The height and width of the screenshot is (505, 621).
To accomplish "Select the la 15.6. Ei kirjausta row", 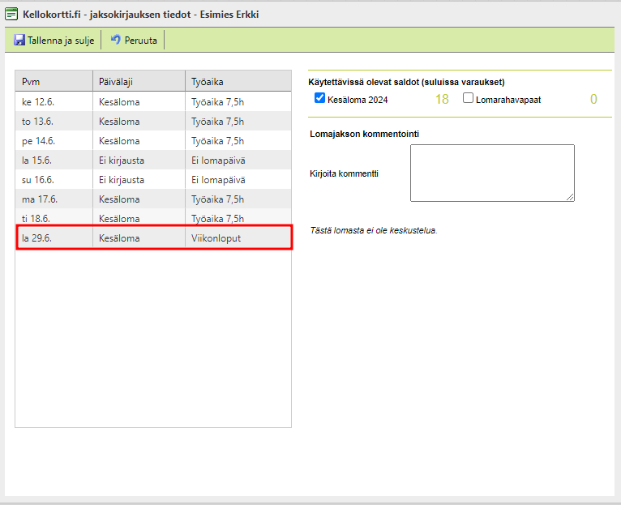I will pos(152,160).
